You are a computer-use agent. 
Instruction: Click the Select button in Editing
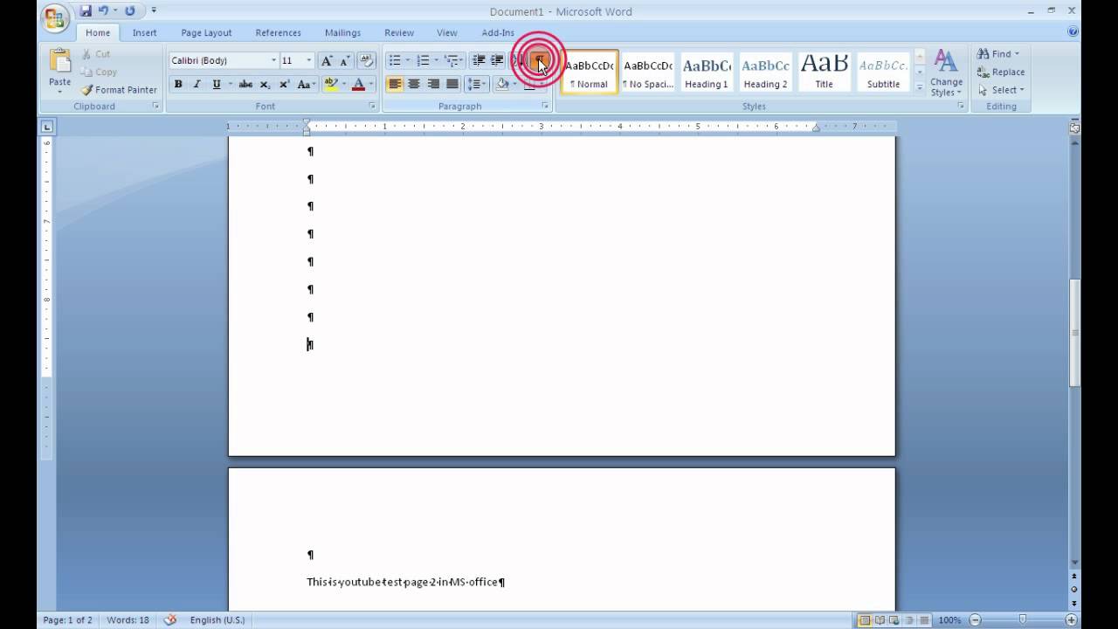1001,90
